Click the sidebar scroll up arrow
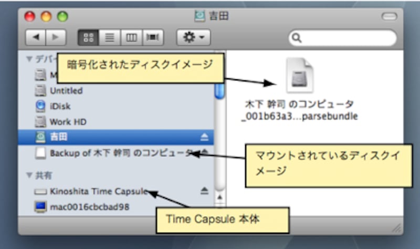 (219, 198)
